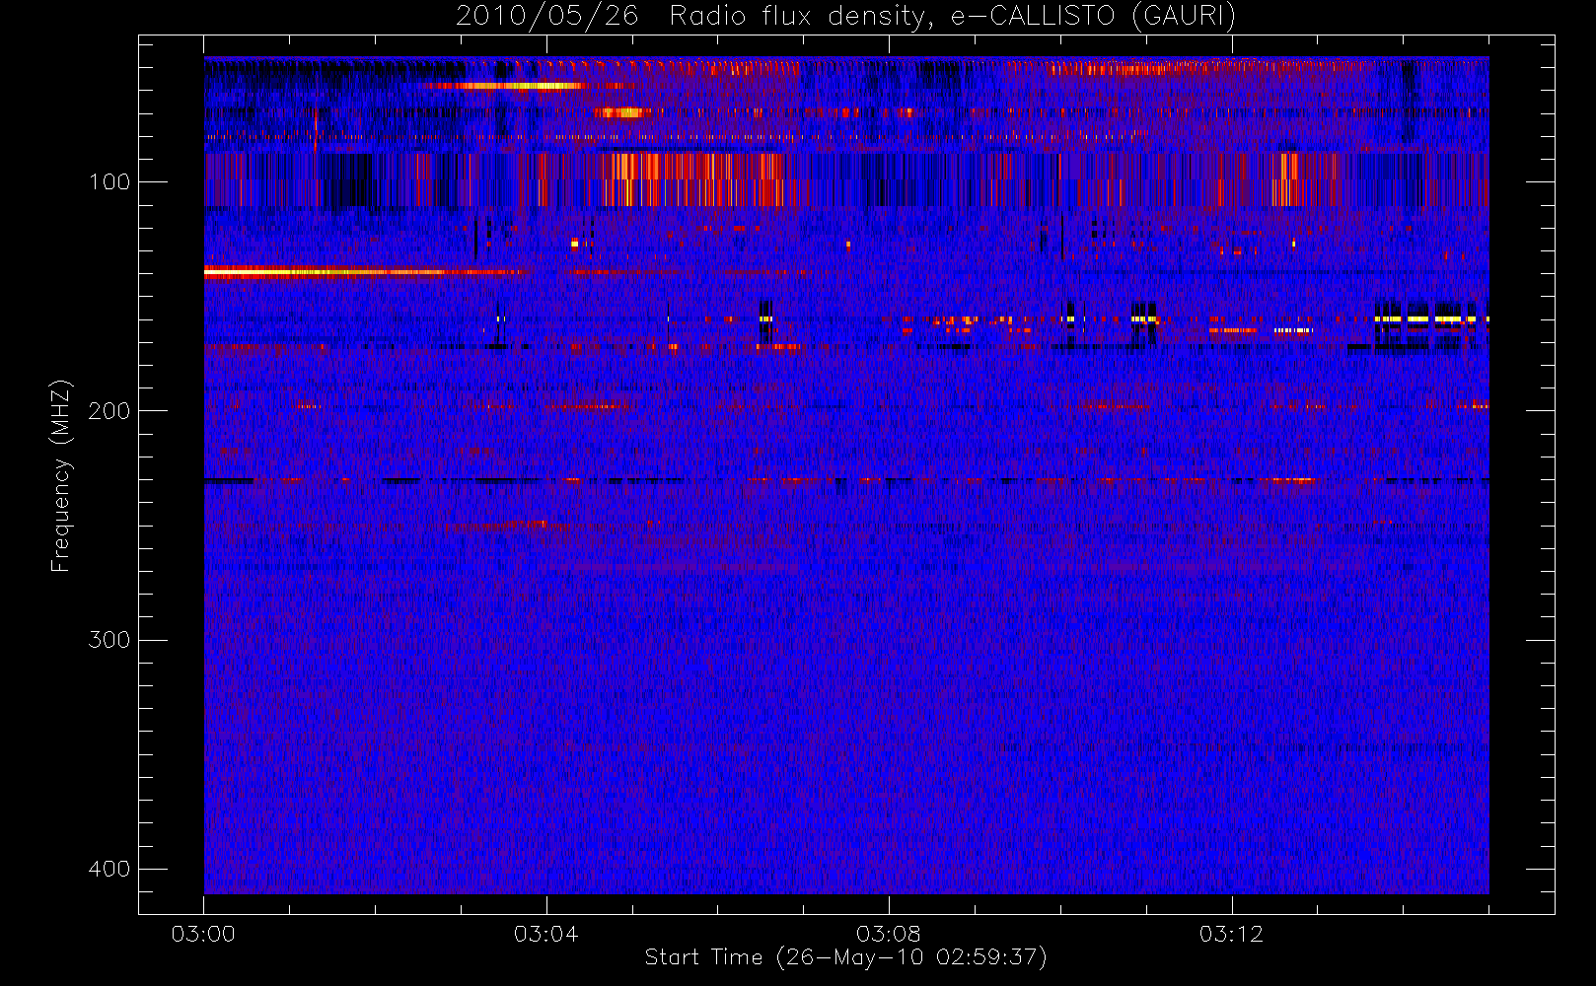1596x986 pixels.
Task: Click the 03:12 time tick label
Action: coord(1231,934)
